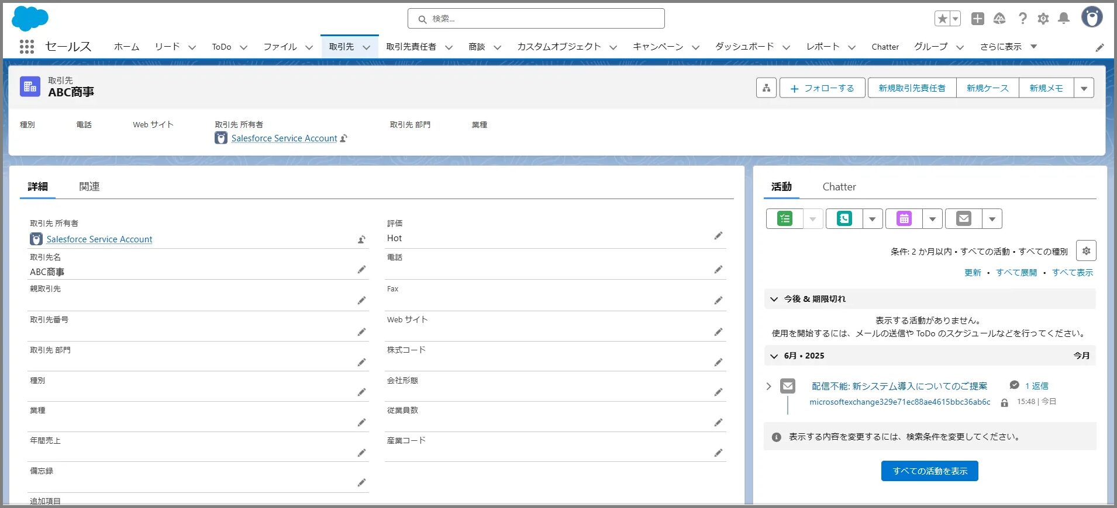The image size is (1117, 508).
Task: Click the 更新 link
Action: 973,273
